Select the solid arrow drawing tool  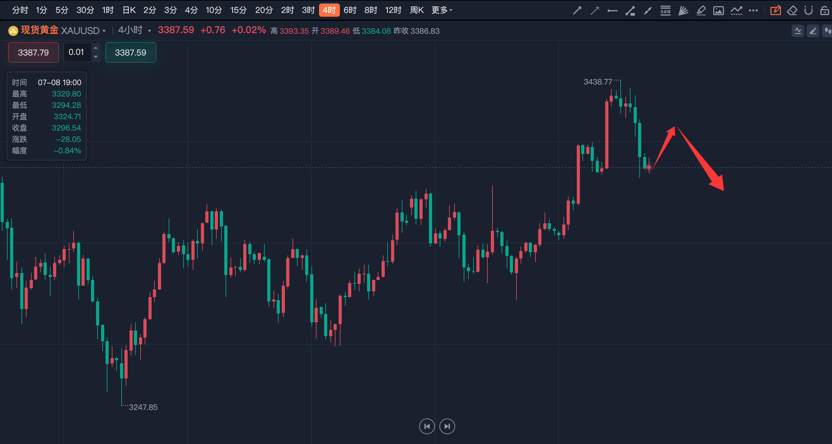point(577,11)
